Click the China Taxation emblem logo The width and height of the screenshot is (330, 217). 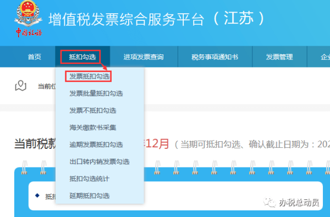click(x=28, y=19)
